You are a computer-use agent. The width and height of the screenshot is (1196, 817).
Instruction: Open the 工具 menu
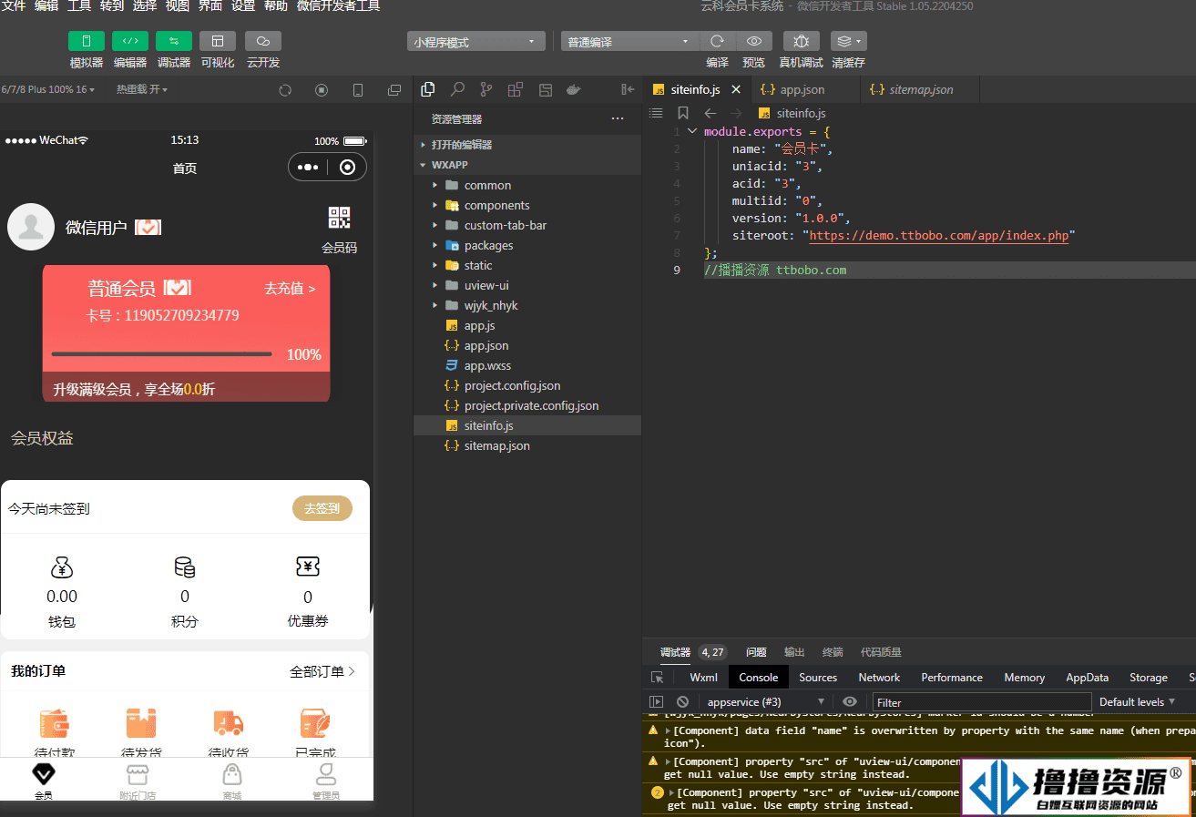79,6
